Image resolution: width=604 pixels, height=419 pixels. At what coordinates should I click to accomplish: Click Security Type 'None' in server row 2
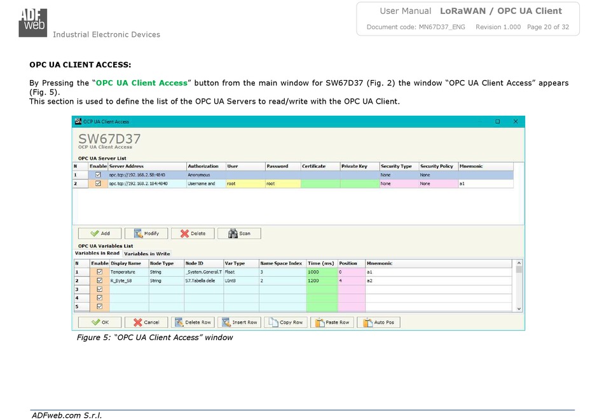[399, 184]
